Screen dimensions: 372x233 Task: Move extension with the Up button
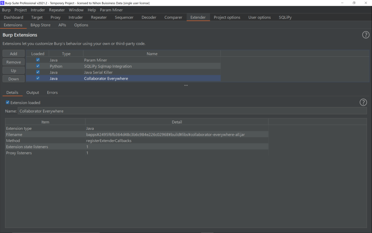coord(14,71)
